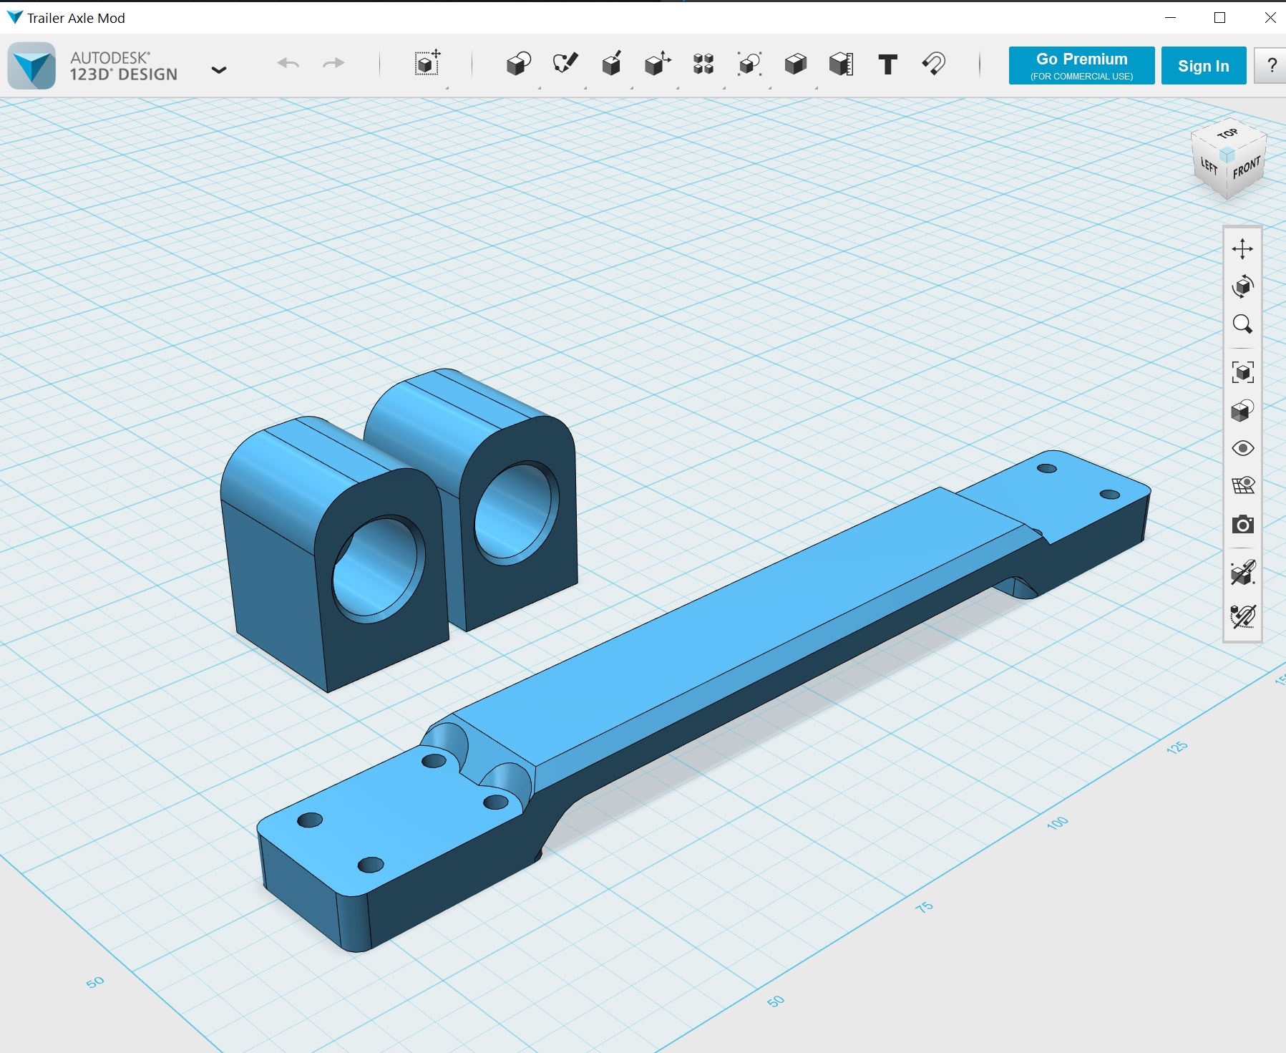
Task: Click the Transform tool icon
Action: pyautogui.click(x=427, y=64)
